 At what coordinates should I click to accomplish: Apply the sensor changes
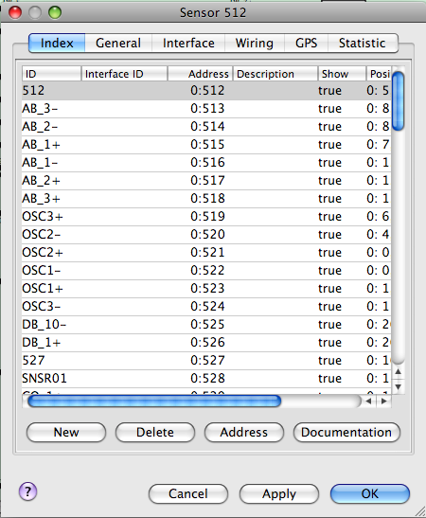(x=279, y=494)
